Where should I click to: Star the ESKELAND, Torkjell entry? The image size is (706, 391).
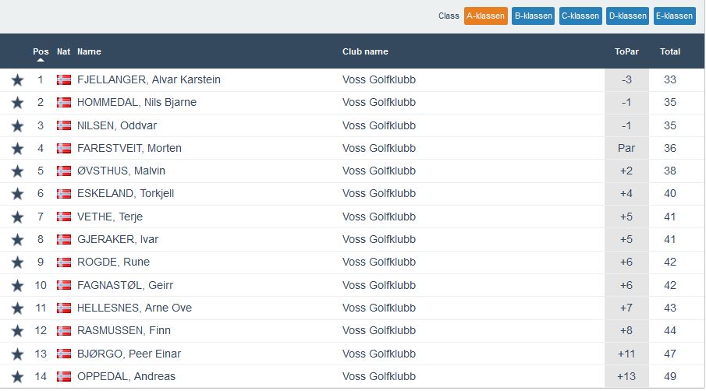pyautogui.click(x=17, y=194)
